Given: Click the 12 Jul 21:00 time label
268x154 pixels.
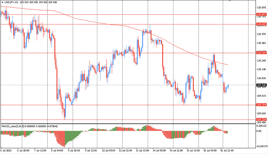Looking at the screenshot, I should click(x=125, y=151).
